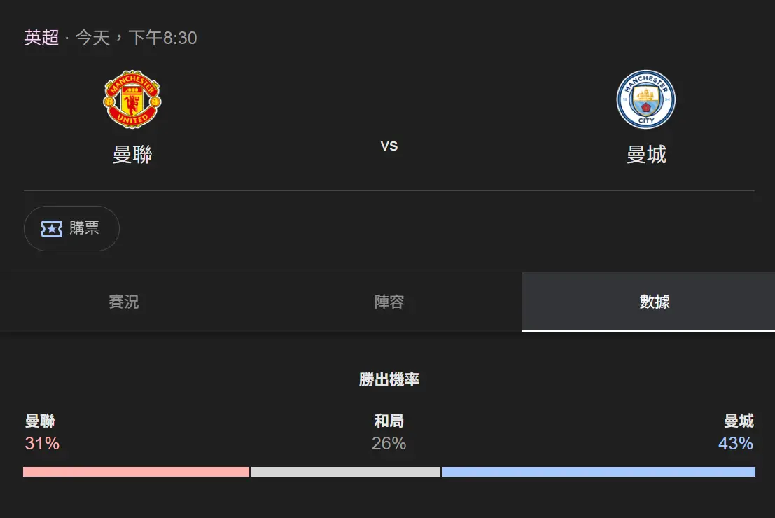Click the 26% draw percentage
Viewport: 775px width, 518px height.
[x=389, y=443]
